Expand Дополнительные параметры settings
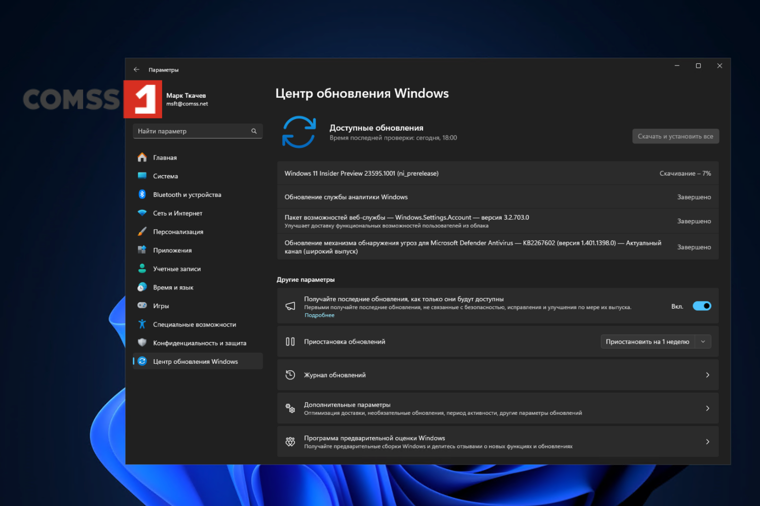760x506 pixels. coord(498,408)
